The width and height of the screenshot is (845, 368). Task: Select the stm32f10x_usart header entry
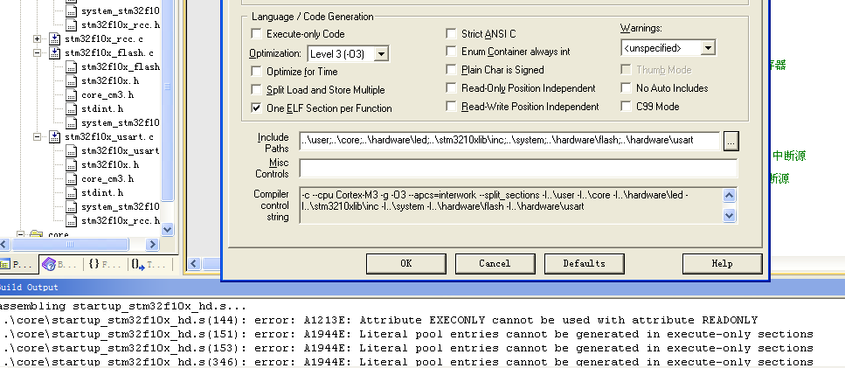pos(121,151)
